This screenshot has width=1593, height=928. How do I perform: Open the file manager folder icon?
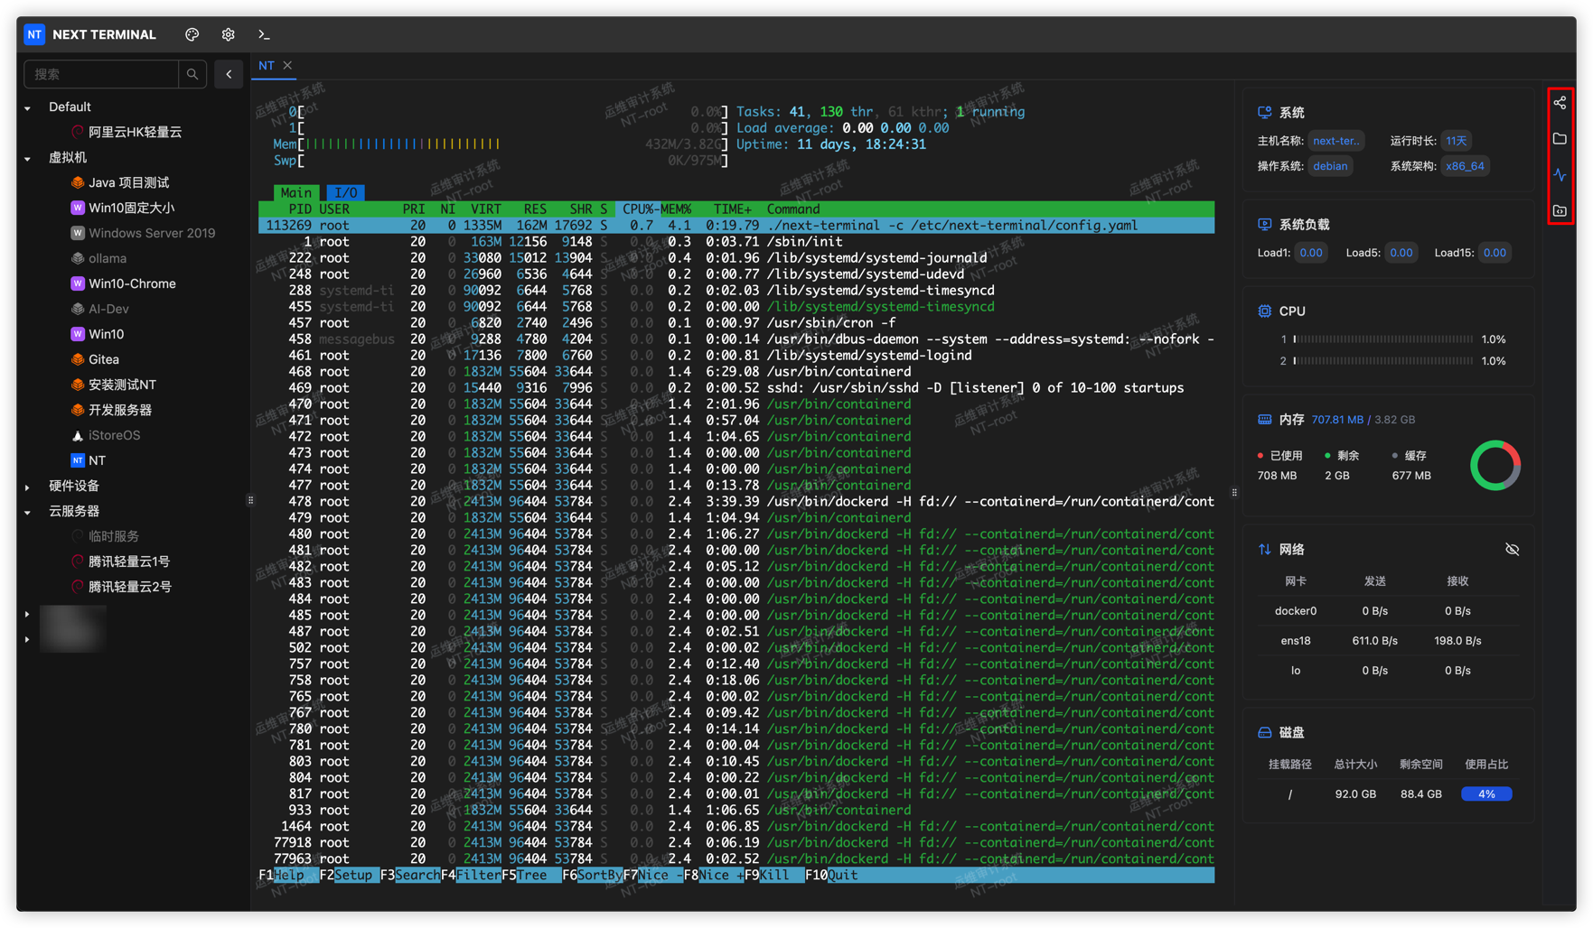click(x=1560, y=139)
